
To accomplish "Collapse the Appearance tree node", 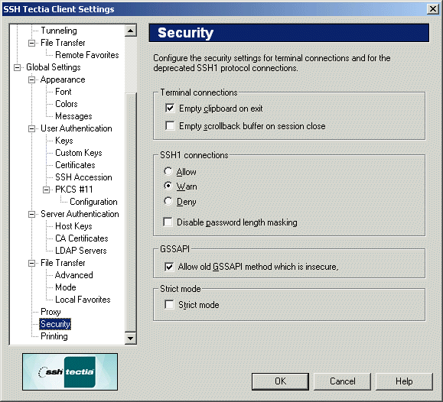I will click(x=31, y=80).
